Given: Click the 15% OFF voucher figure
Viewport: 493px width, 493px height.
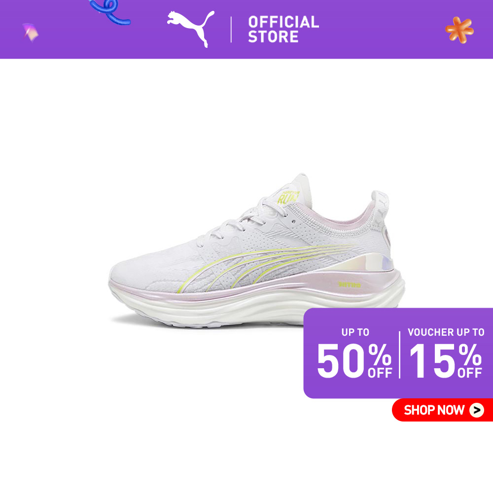Looking at the screenshot, I should tap(446, 360).
